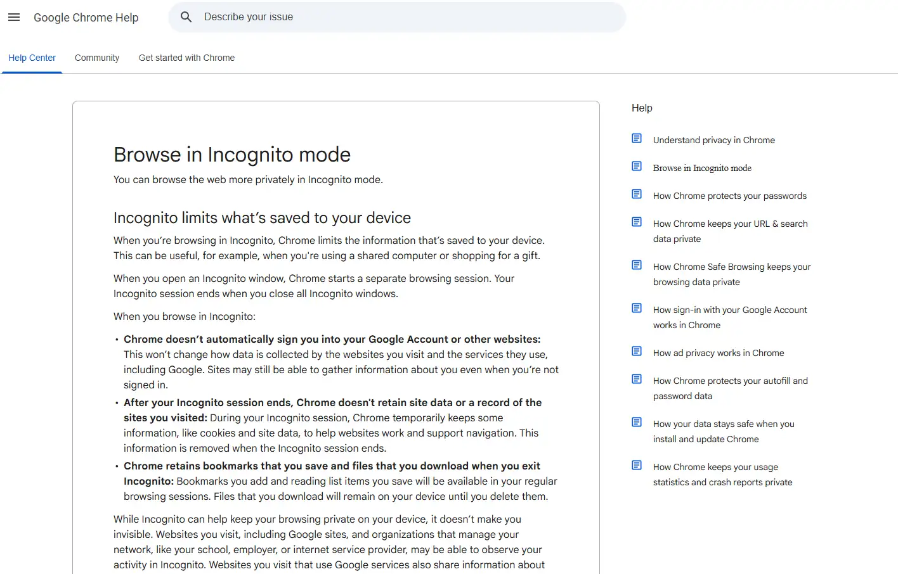The height and width of the screenshot is (574, 898).
Task: Click article icon beside How Chrome protects your passwords
Action: (x=637, y=194)
